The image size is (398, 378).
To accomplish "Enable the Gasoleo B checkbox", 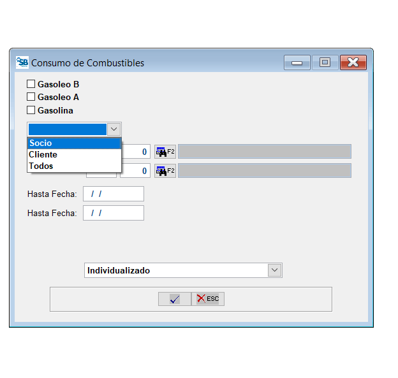I will [31, 84].
